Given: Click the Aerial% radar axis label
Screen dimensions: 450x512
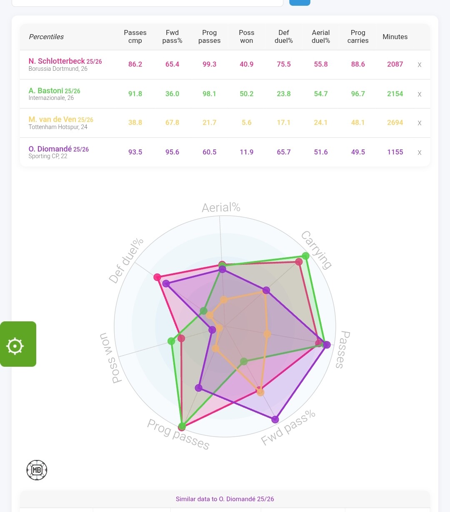Looking at the screenshot, I should click(221, 208).
